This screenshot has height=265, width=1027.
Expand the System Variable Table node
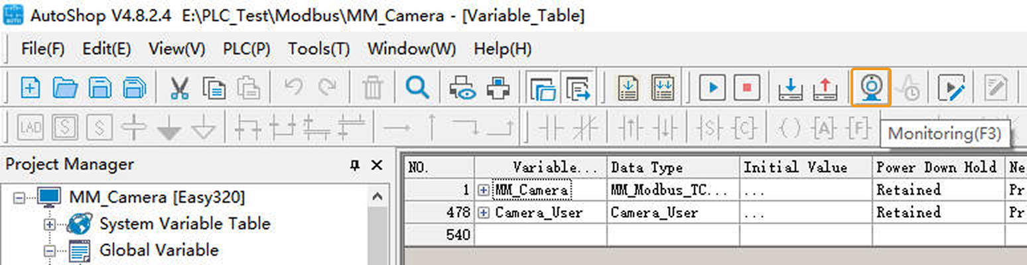(x=50, y=224)
